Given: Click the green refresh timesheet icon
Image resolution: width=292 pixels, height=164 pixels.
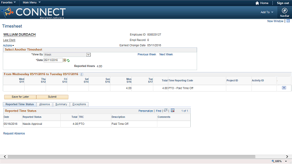Looking at the screenshot, I should pos(68,61).
